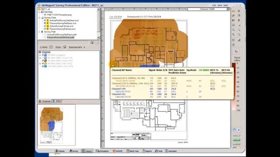Expand the 20 MHz (Legacy) channel node

(40, 55)
